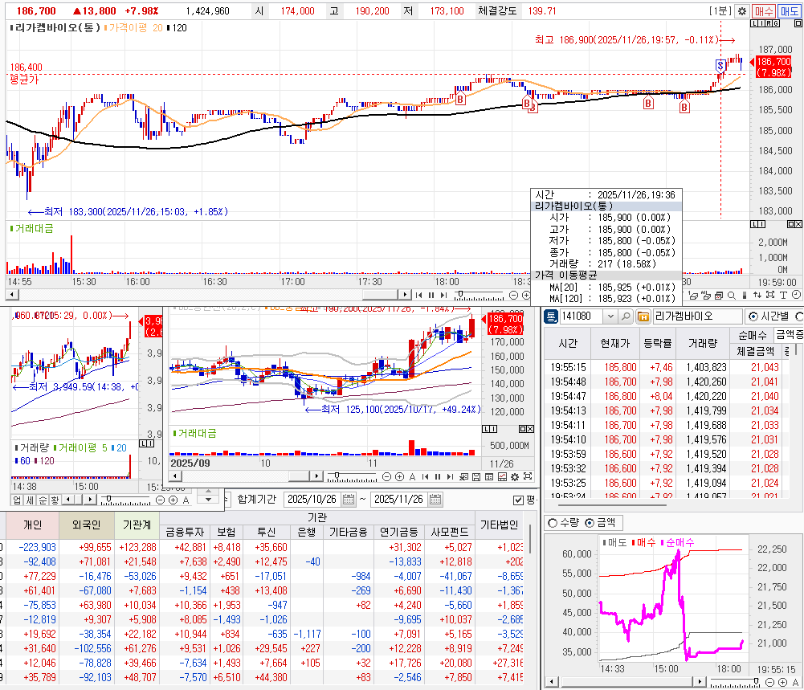Click main chart horizontal scrollbar left arrow
Viewport: 804px width, 690px height.
pyautogui.click(x=11, y=295)
